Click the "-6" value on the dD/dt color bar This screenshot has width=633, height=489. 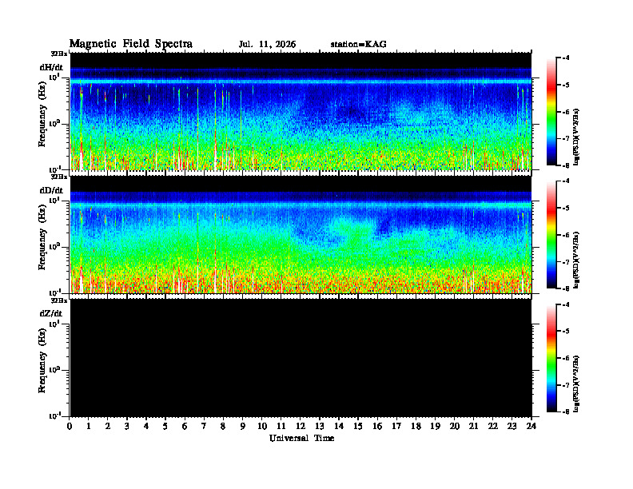pyautogui.click(x=566, y=235)
